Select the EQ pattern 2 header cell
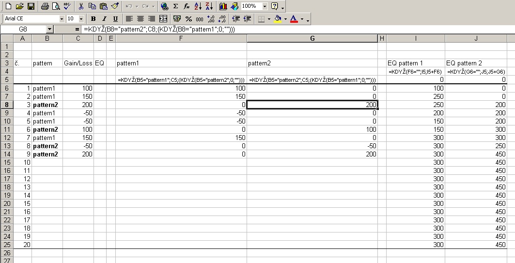The height and width of the screenshot is (263, 515). click(476, 63)
